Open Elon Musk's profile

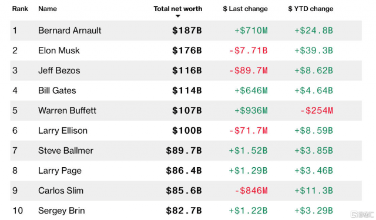tap(59, 50)
